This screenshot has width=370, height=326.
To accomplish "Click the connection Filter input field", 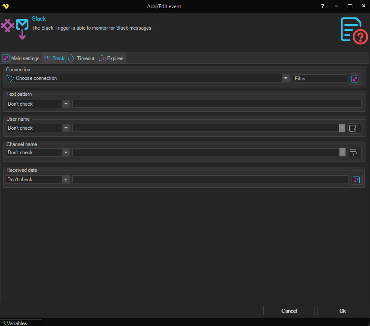I will pyautogui.click(x=319, y=79).
